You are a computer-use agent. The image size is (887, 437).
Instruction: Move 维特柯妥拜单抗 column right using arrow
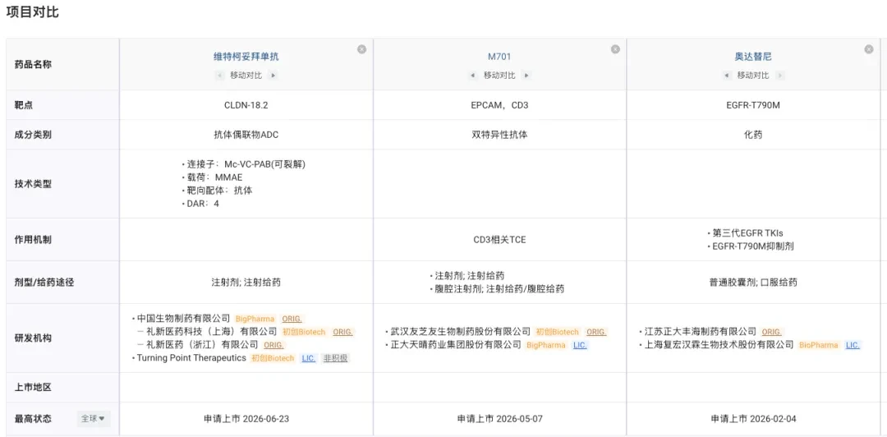[x=273, y=76]
